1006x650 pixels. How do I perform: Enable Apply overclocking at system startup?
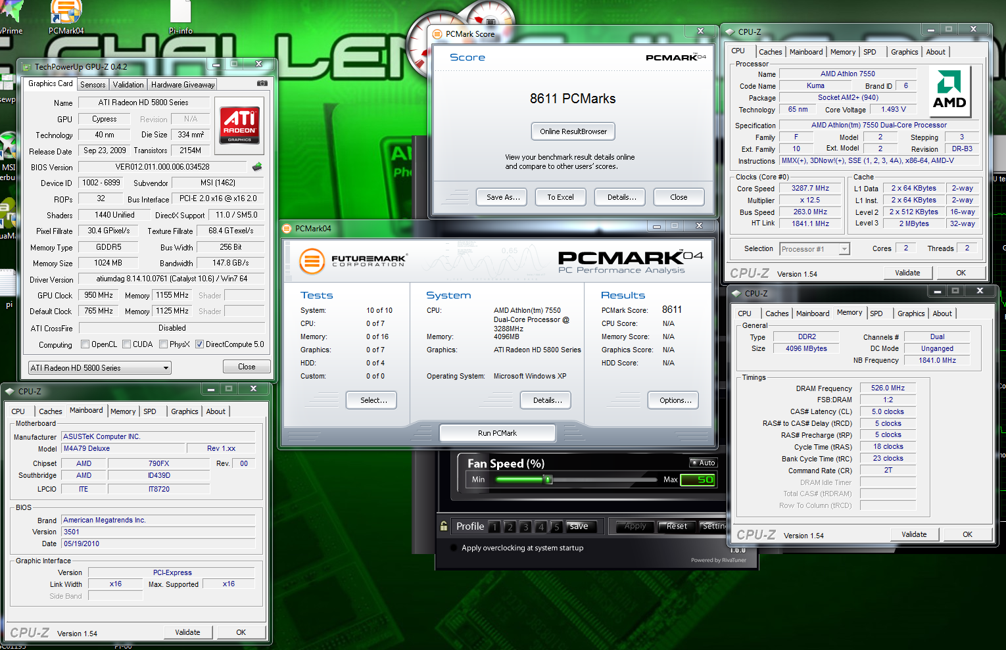pos(453,548)
